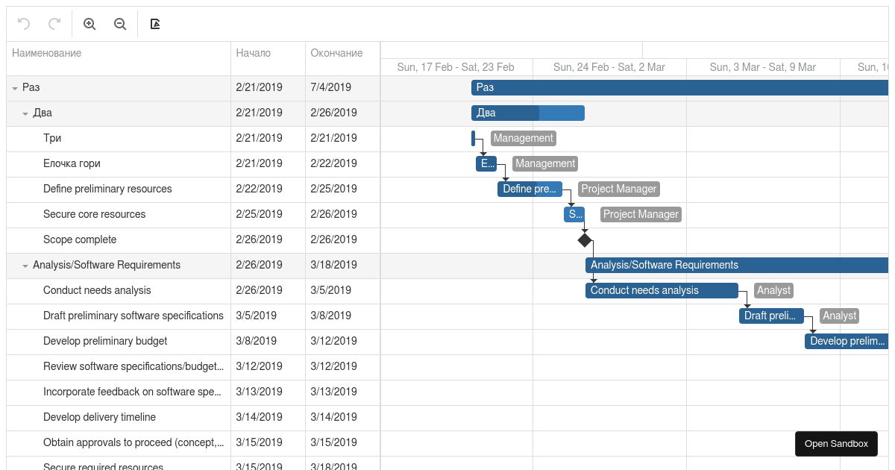Collapse the "Два" subgroup

coord(23,113)
